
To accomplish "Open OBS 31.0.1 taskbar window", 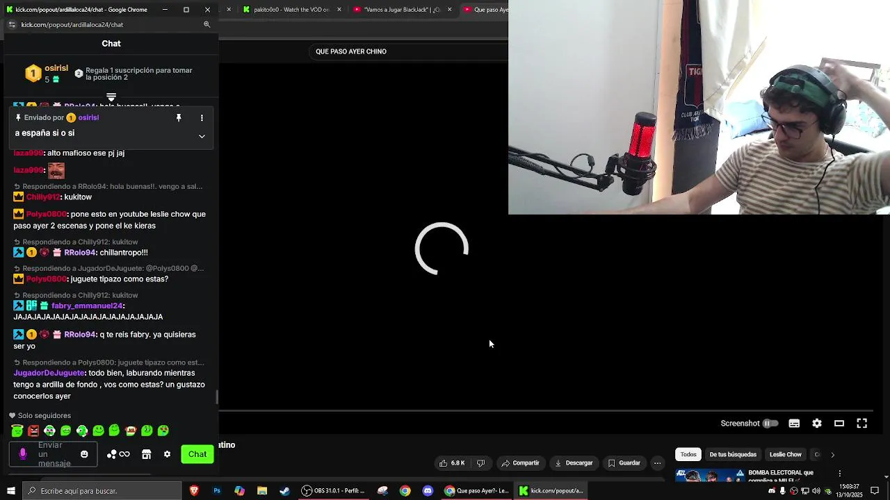I will (332, 491).
